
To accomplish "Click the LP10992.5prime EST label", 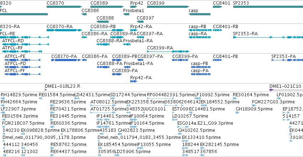I will [212, 95].
